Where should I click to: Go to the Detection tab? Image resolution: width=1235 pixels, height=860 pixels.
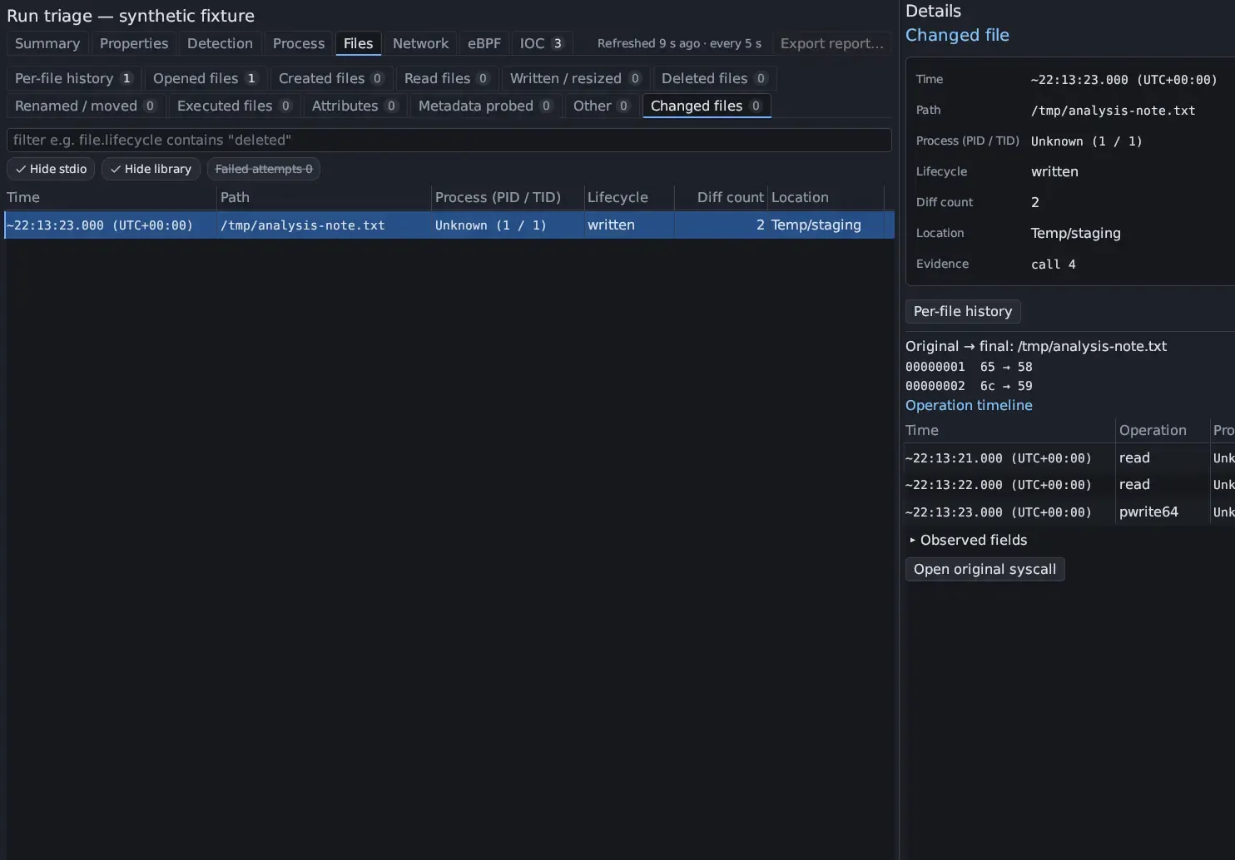220,43
